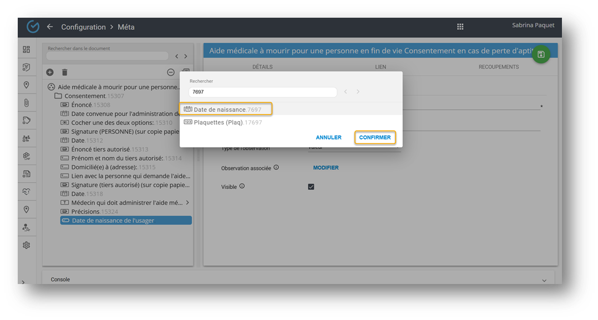Click info icon next to Observation associée
The height and width of the screenshot is (320, 598).
click(x=276, y=167)
